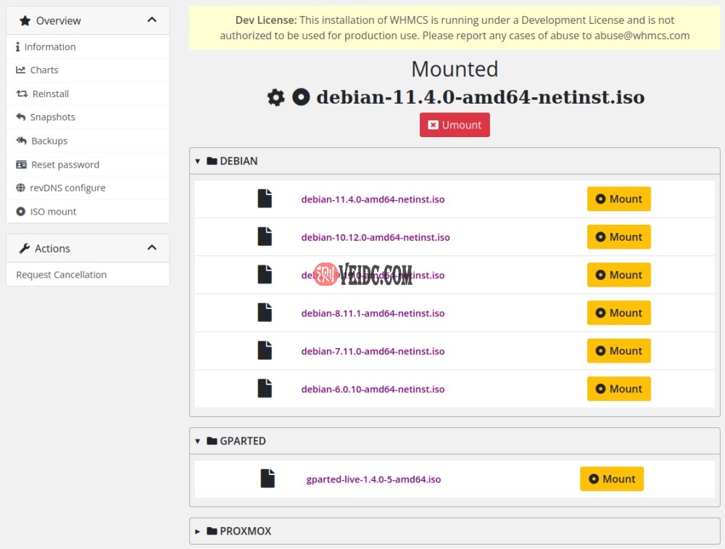Screen dimensions: 725x549
Task: Click the disc icon next to debian-11.4.0 heading
Action: 301,97
